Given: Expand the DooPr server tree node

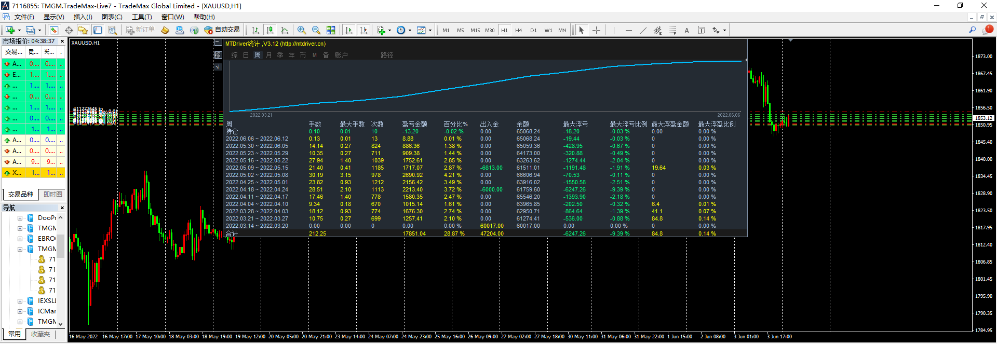Looking at the screenshot, I should point(20,218).
